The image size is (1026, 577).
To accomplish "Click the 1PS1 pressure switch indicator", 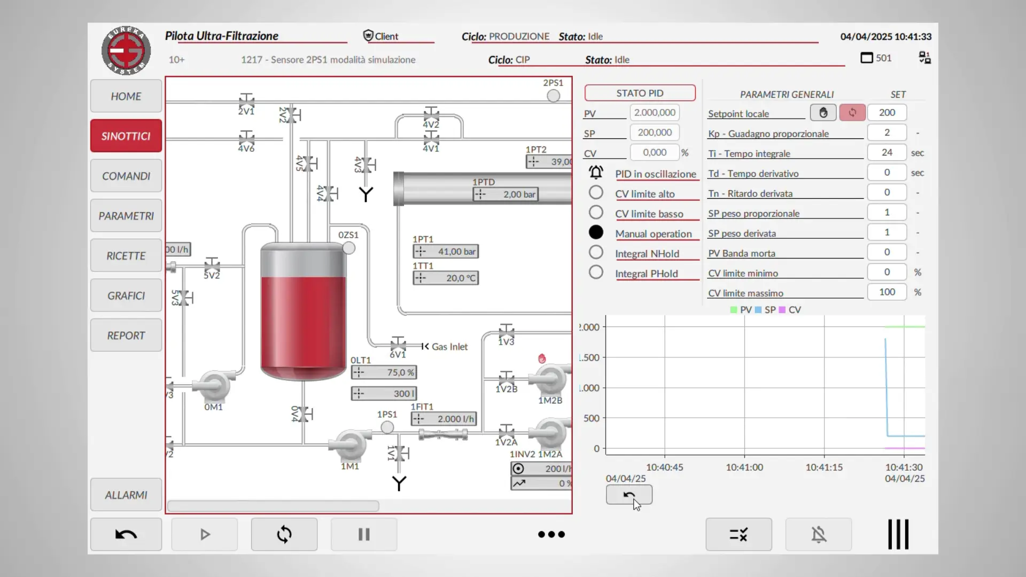I will [x=387, y=427].
